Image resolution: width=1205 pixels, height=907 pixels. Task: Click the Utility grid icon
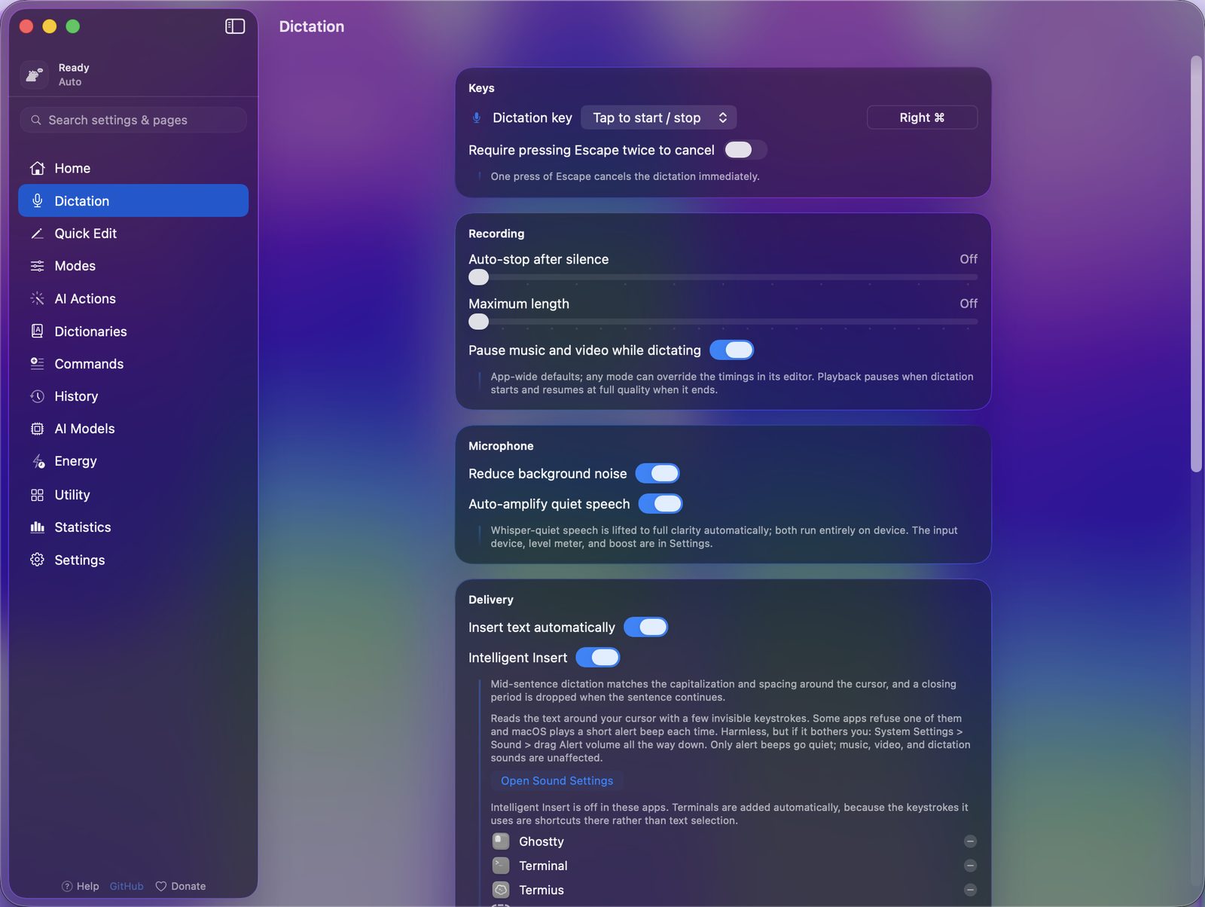tap(37, 495)
